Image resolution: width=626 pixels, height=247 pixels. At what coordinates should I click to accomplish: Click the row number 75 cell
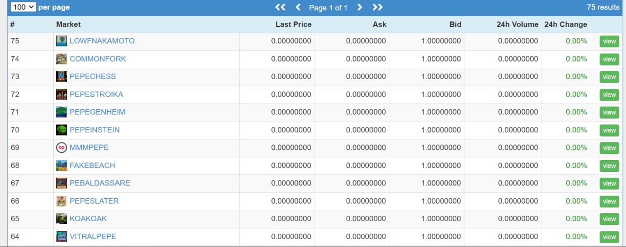coord(15,41)
